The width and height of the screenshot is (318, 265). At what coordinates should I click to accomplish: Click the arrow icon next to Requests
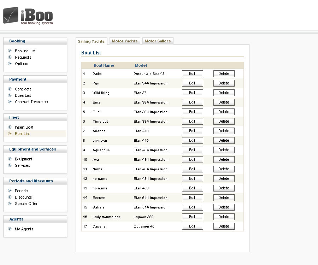click(10, 57)
